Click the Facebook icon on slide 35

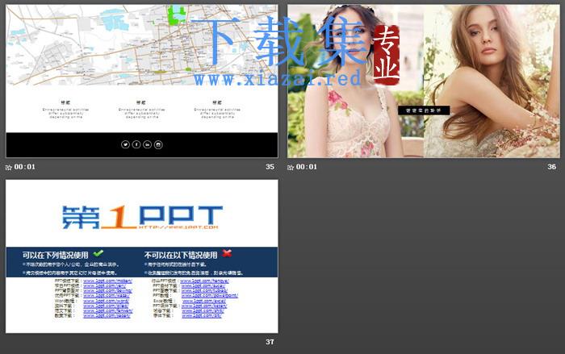tap(136, 144)
